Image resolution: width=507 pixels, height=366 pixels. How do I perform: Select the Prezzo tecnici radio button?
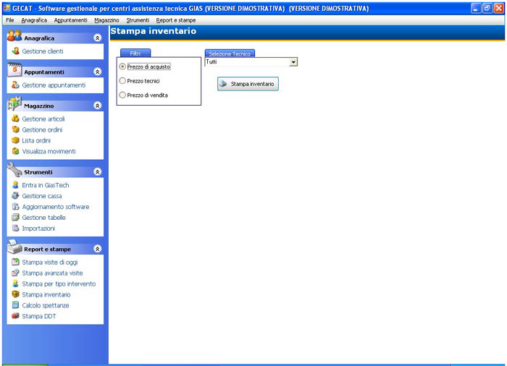pos(122,81)
